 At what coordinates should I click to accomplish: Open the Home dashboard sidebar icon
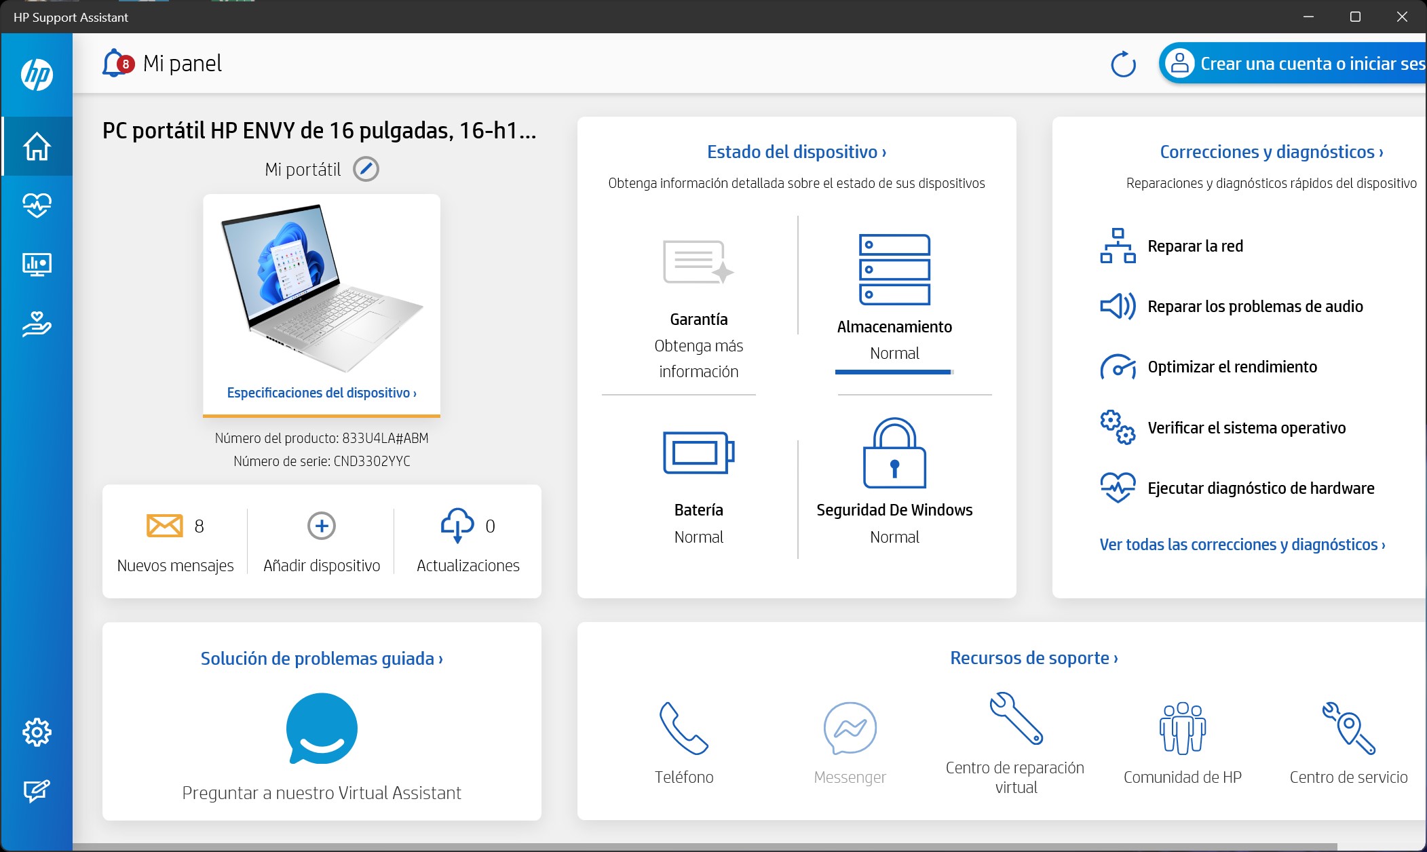pyautogui.click(x=37, y=146)
